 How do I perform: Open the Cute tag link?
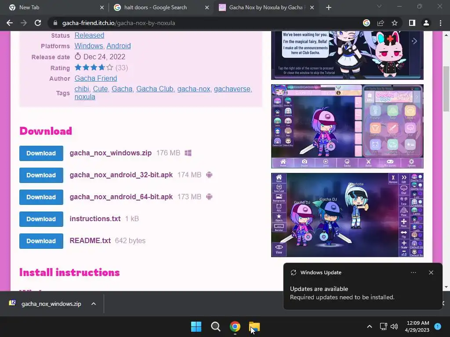point(100,89)
